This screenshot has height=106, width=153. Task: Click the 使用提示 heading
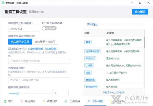pos(93,24)
